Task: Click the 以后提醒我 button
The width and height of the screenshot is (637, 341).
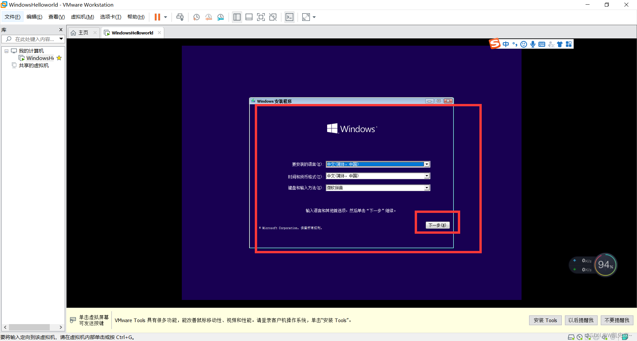Action: coord(581,320)
